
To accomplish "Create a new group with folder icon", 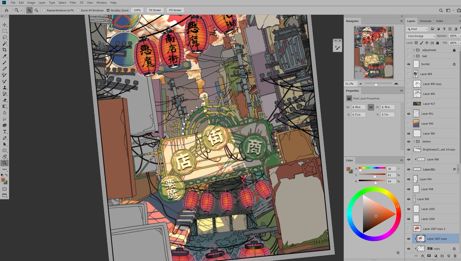I will tap(442, 256).
